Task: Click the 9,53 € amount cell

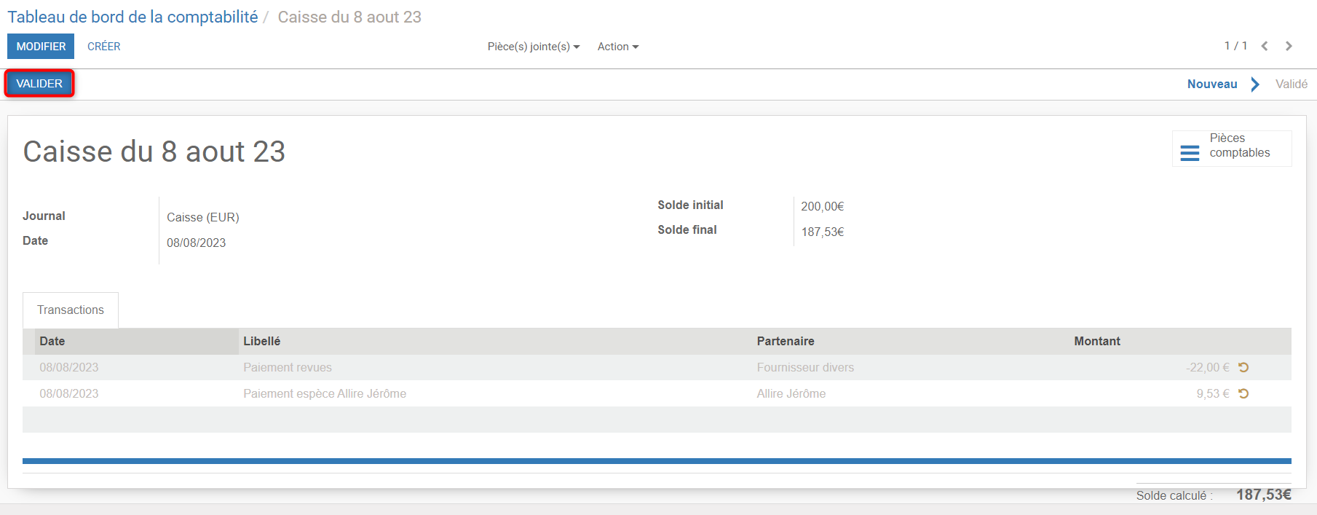Action: tap(1212, 394)
